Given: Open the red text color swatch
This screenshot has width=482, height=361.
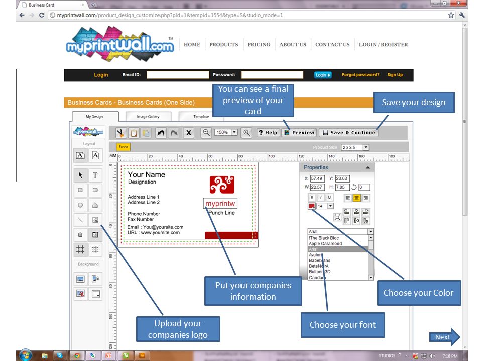Looking at the screenshot, I should (312, 206).
